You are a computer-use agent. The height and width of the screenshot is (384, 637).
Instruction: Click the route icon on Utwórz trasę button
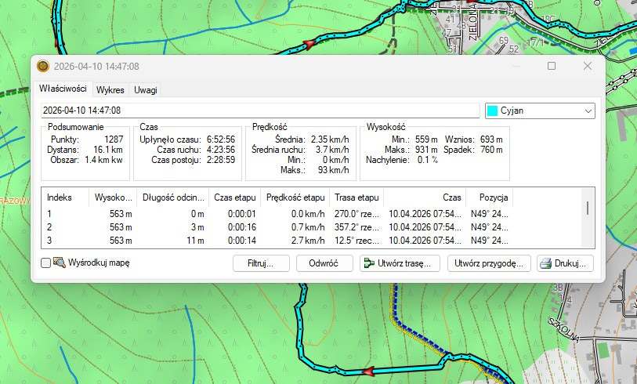pyautogui.click(x=367, y=263)
